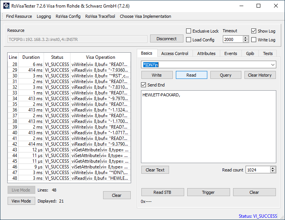Expand the command history dropdown arrow
This screenshot has width=285, height=220.
272,64
